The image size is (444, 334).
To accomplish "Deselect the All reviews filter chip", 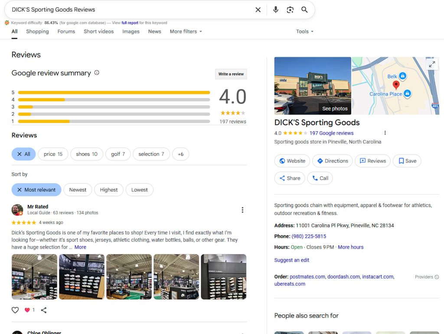I will tap(23, 154).
